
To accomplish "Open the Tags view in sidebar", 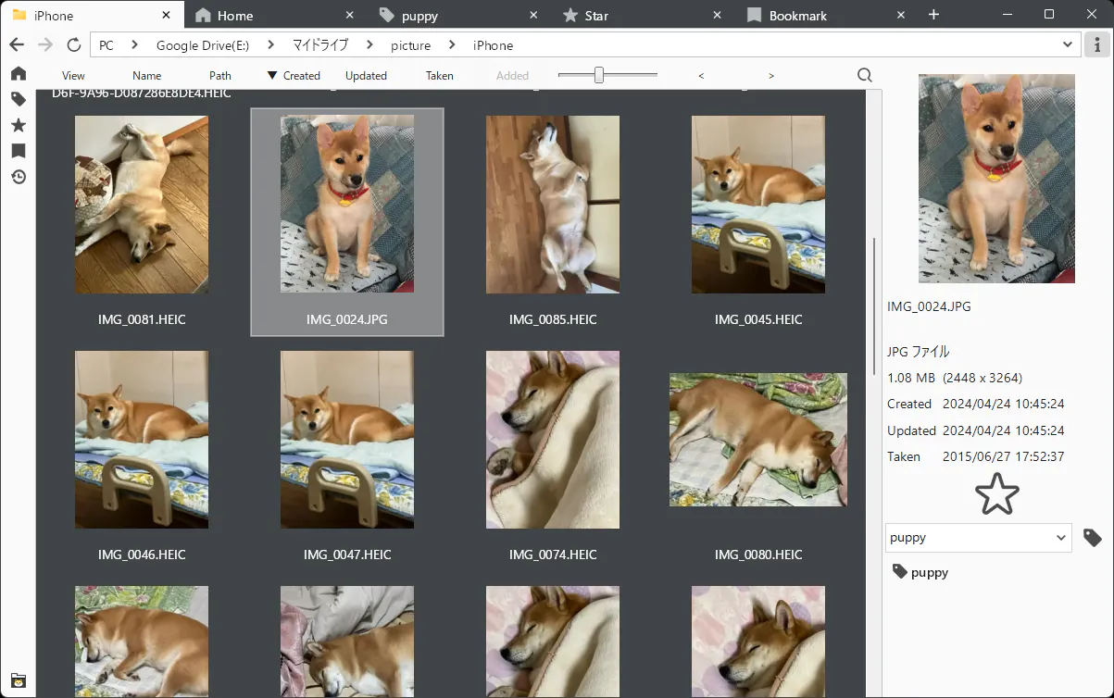I will [18, 99].
